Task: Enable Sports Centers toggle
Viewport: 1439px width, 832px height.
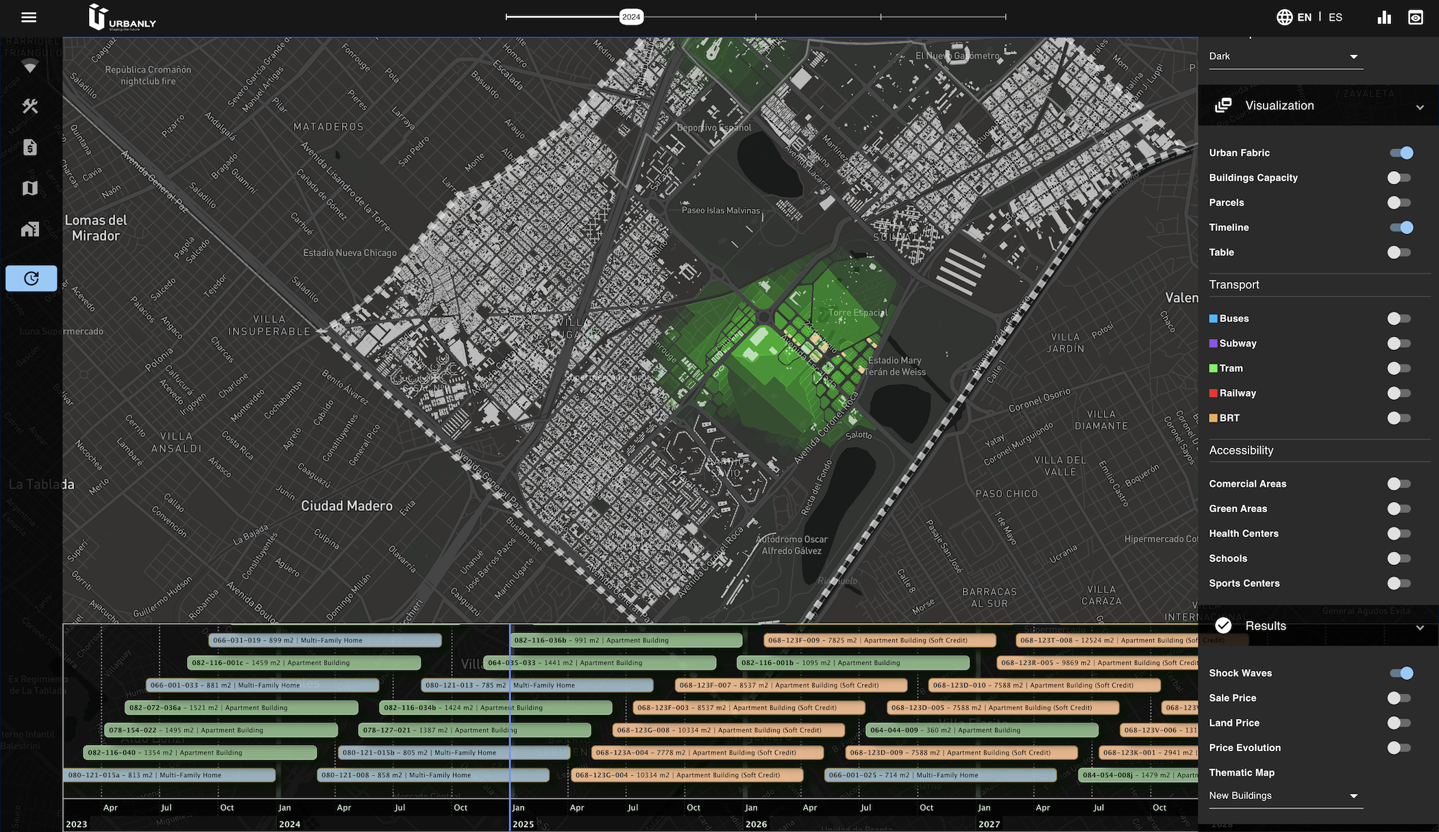Action: click(1399, 583)
